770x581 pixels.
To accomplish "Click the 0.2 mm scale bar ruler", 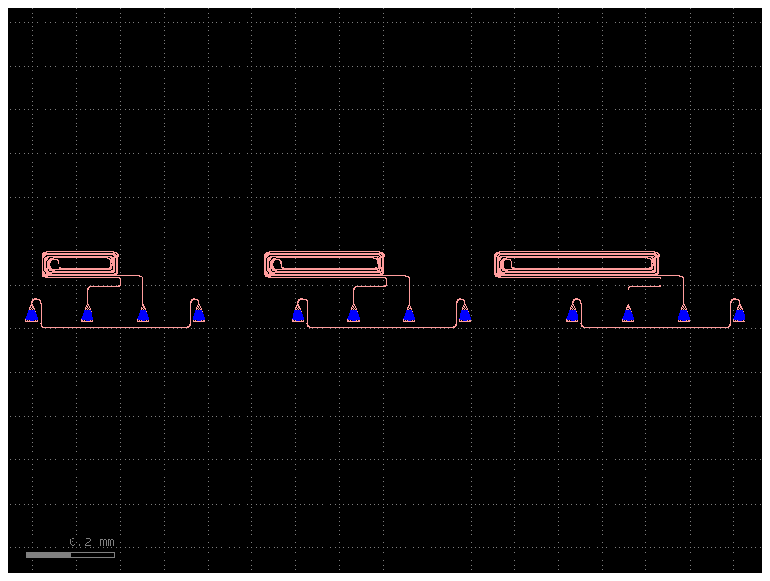I will click(x=71, y=556).
